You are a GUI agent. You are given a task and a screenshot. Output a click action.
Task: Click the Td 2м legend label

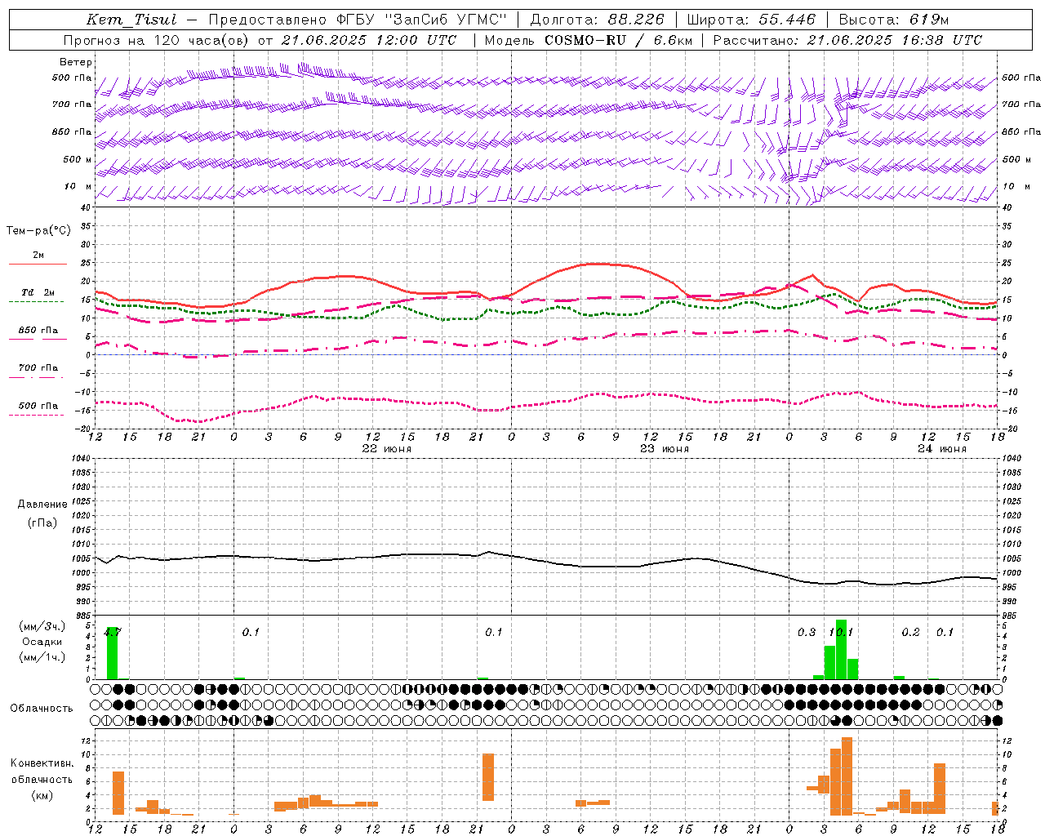click(x=38, y=292)
